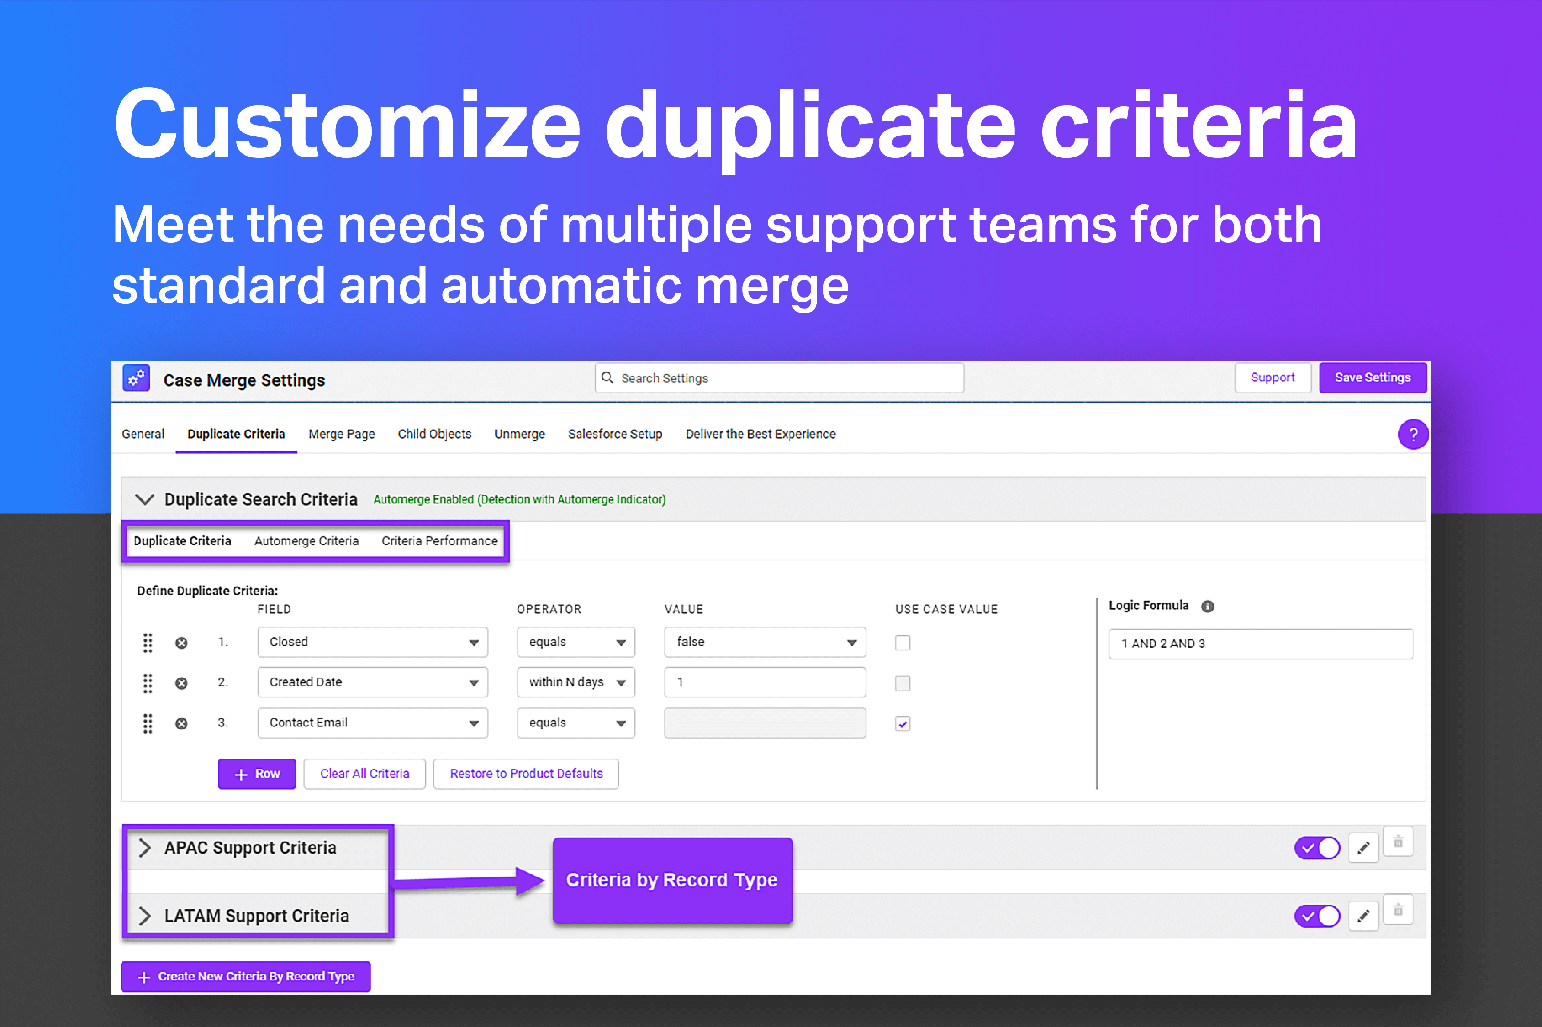Image resolution: width=1542 pixels, height=1027 pixels.
Task: Click inside the Logic Formula input field
Action: [1260, 644]
